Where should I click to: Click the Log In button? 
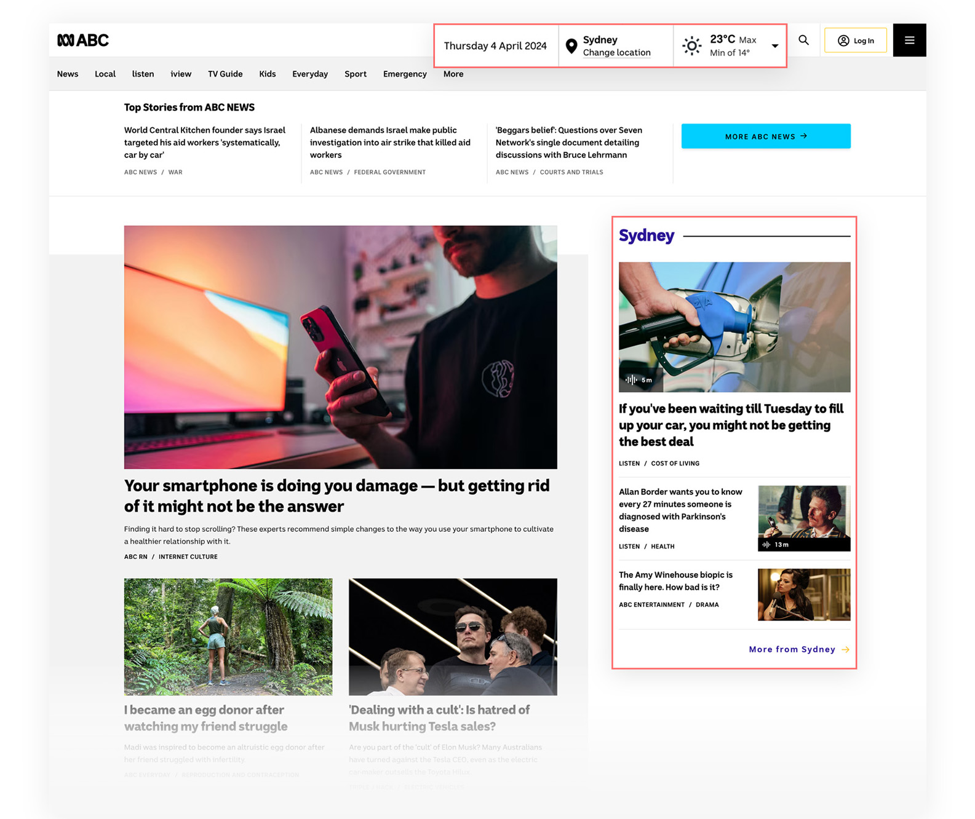856,41
